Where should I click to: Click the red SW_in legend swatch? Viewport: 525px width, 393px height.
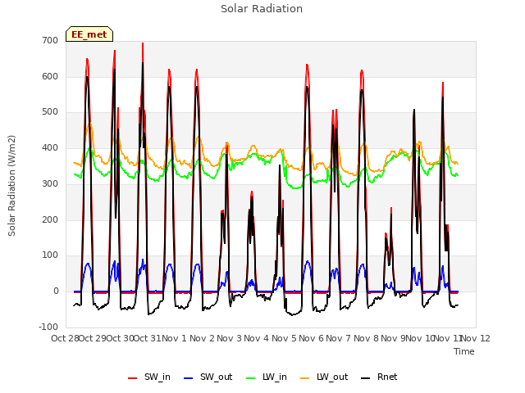click(133, 378)
